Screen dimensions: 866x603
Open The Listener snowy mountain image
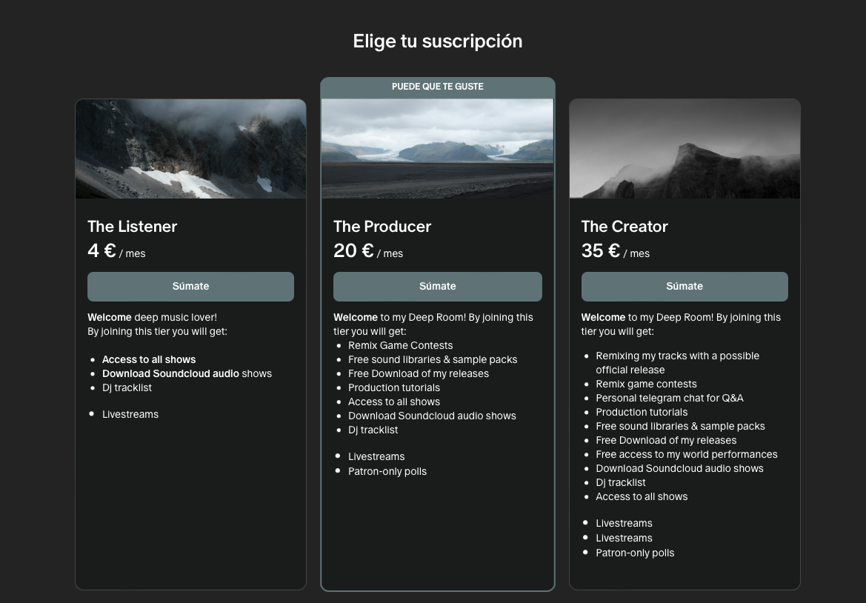(190, 149)
